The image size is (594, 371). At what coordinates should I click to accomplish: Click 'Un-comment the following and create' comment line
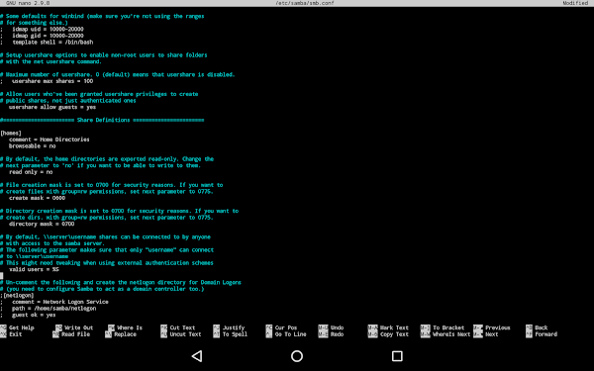pyautogui.click(x=121, y=282)
